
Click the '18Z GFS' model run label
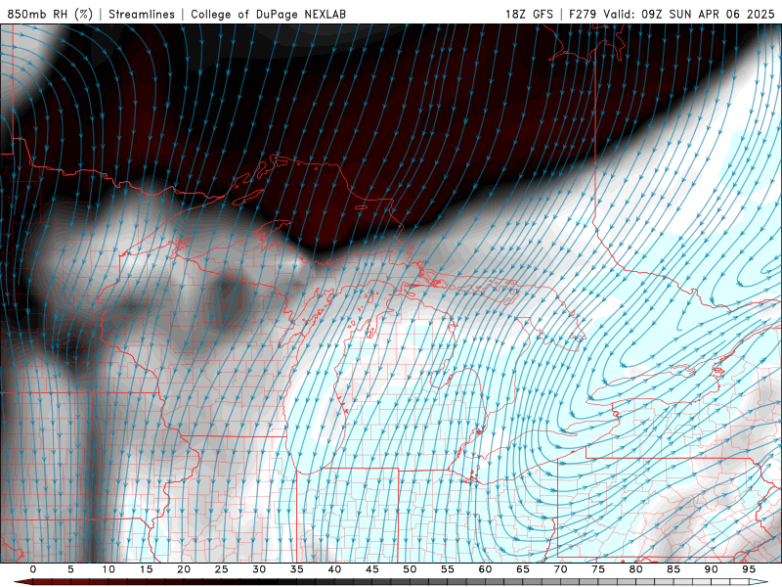point(529,14)
